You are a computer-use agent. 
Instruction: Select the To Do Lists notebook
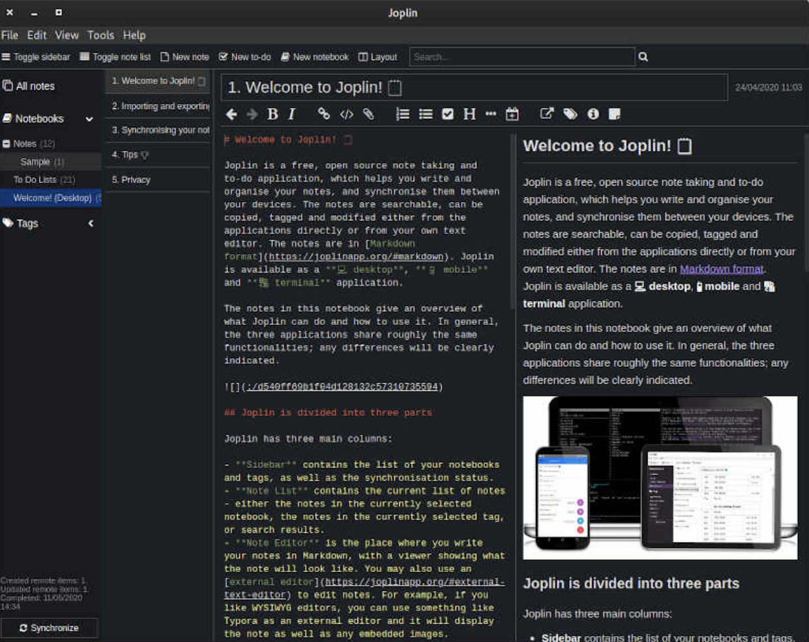coord(50,180)
